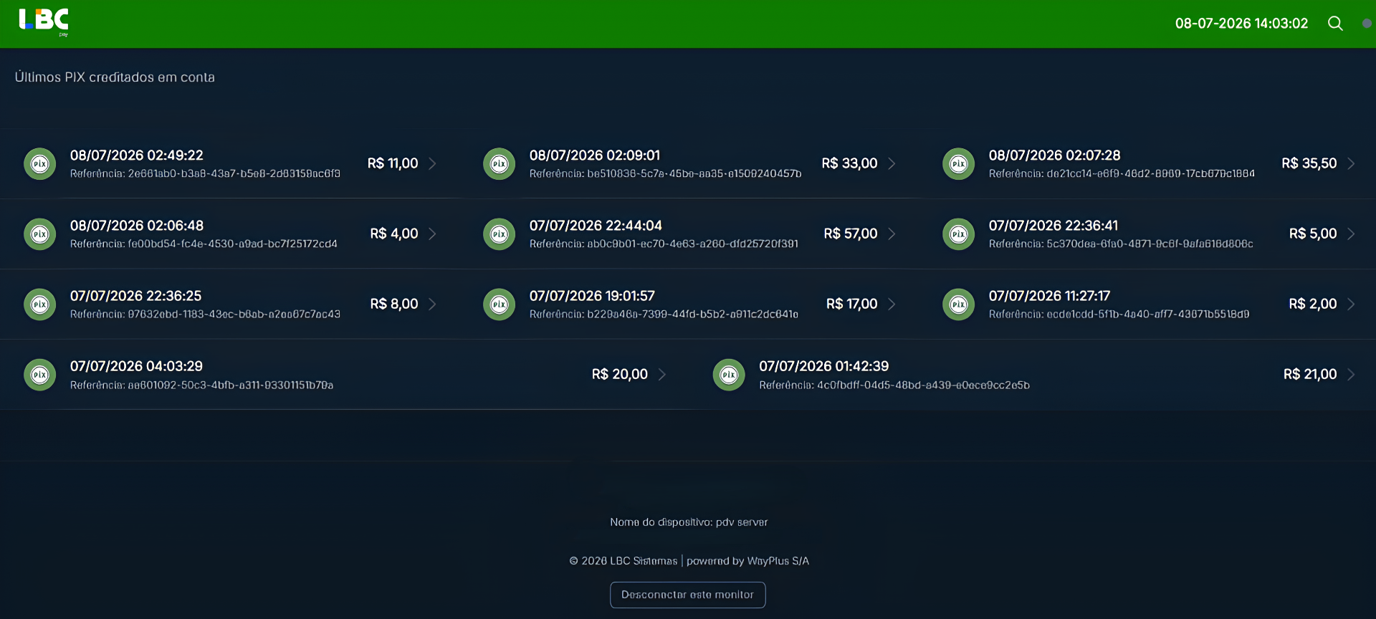Select the PIX icon of the R$ 11,00 payment
The width and height of the screenshot is (1376, 619).
[40, 164]
